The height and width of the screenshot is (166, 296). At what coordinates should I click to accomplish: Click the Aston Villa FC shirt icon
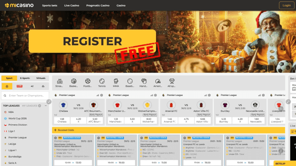click(201, 105)
